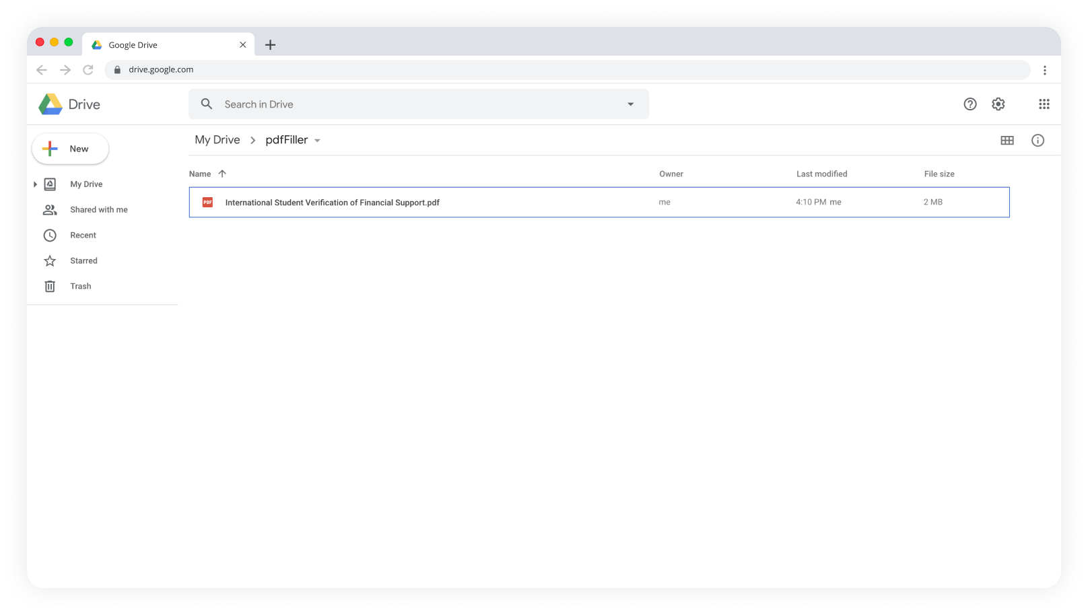This screenshot has width=1088, height=615.
Task: Click the PDF icon next to the file
Action: tap(208, 202)
